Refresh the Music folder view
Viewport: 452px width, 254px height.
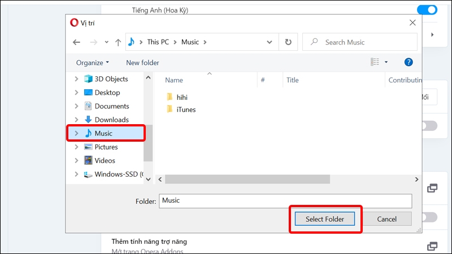(288, 42)
